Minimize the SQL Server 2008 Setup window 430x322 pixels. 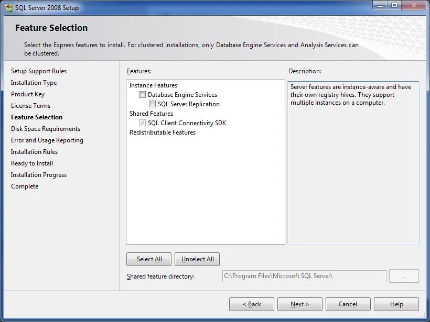coord(380,6)
